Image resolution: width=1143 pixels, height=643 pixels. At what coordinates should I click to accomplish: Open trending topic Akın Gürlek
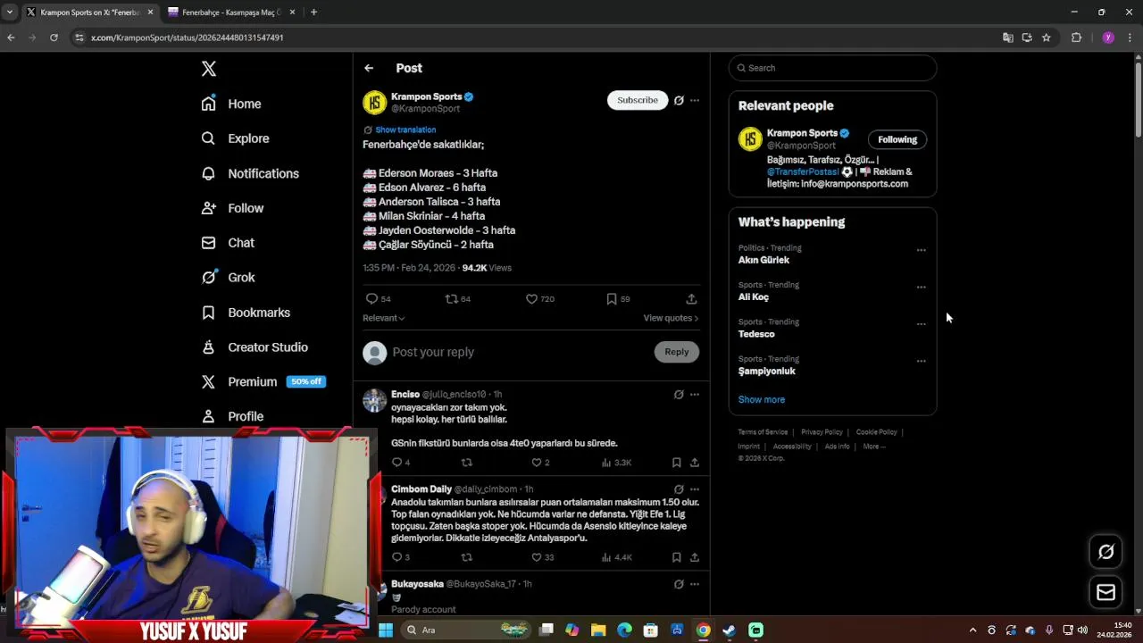(x=763, y=260)
